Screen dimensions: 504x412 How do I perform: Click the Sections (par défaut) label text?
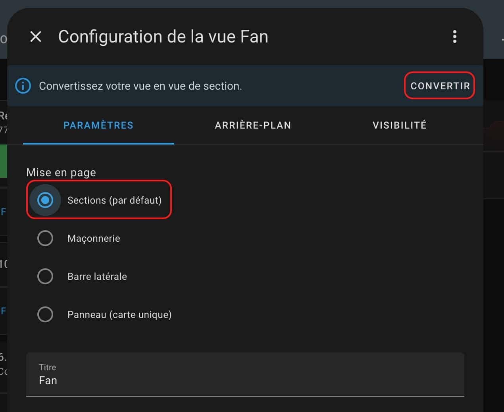click(114, 200)
